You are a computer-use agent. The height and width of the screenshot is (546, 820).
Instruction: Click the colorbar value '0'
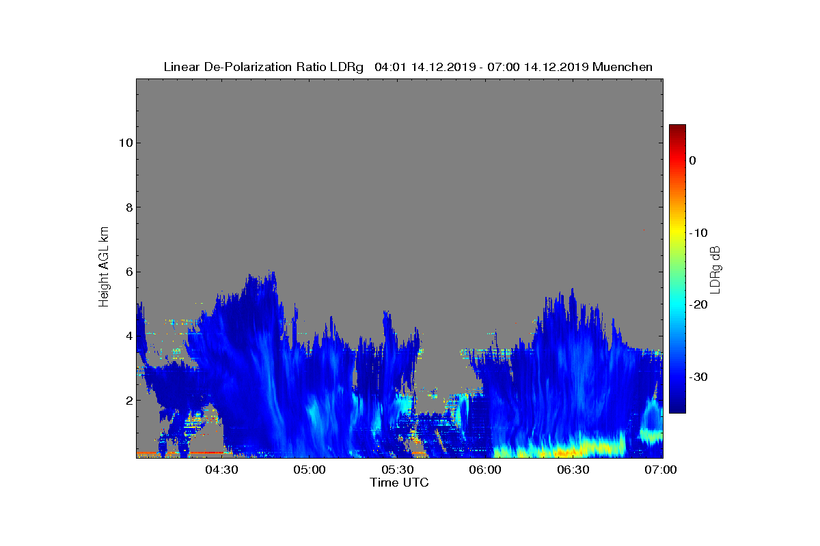692,160
